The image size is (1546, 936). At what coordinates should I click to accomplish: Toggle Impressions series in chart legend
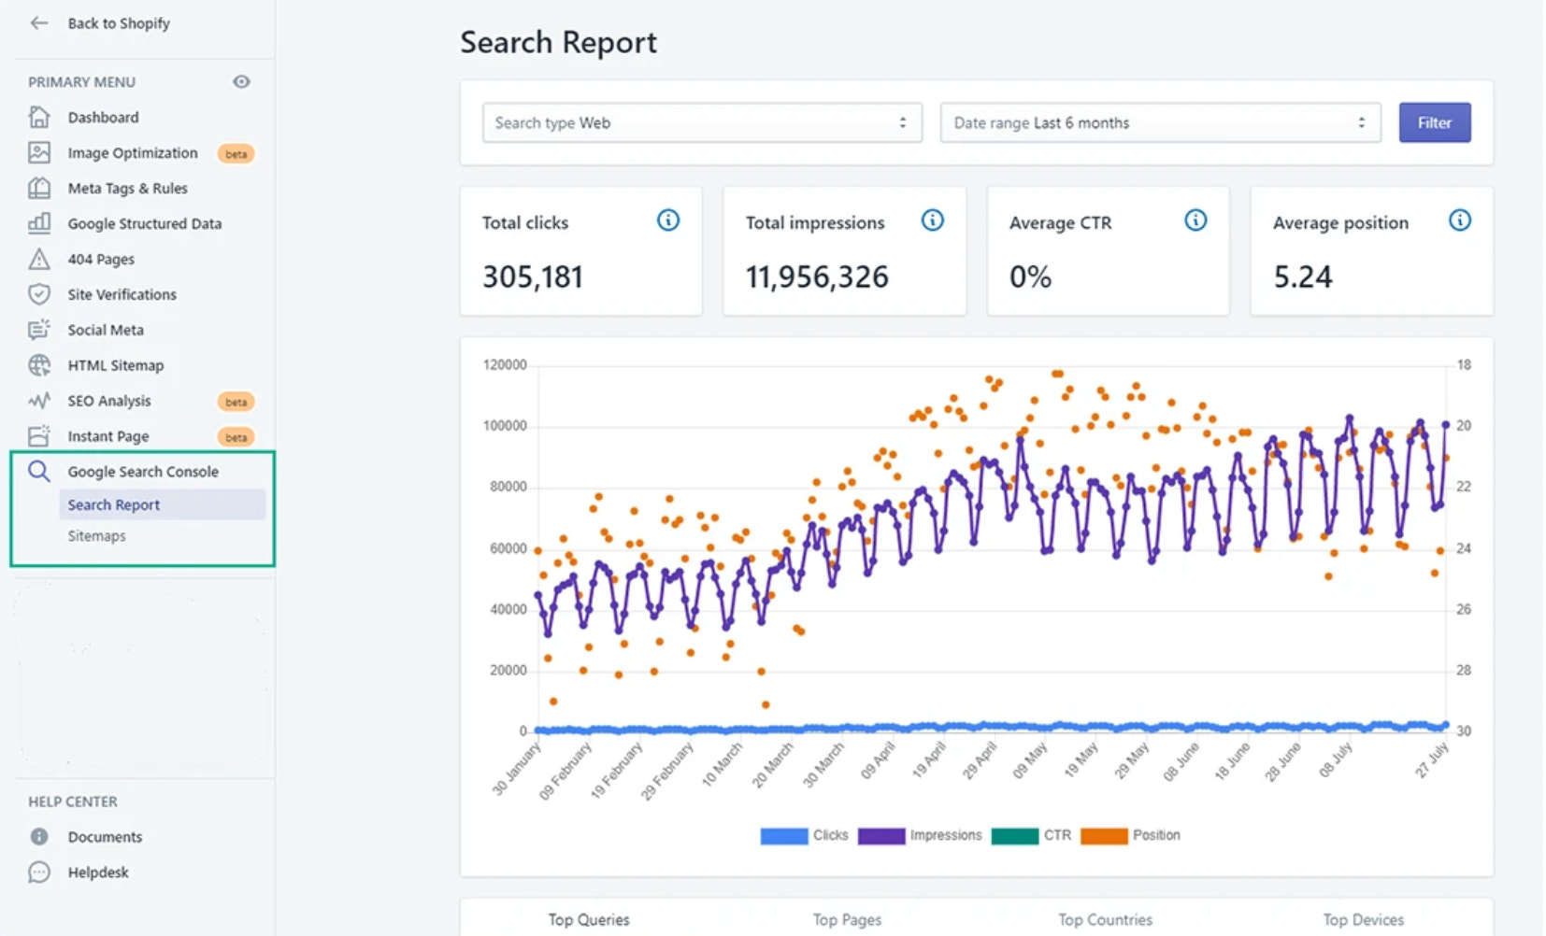point(920,835)
